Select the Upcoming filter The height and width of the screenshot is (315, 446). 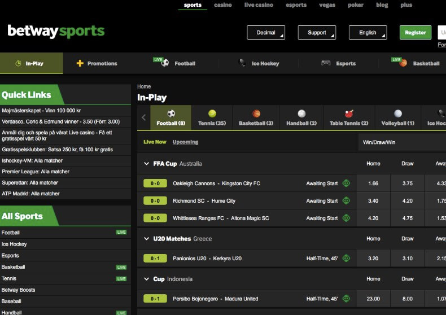(x=185, y=142)
